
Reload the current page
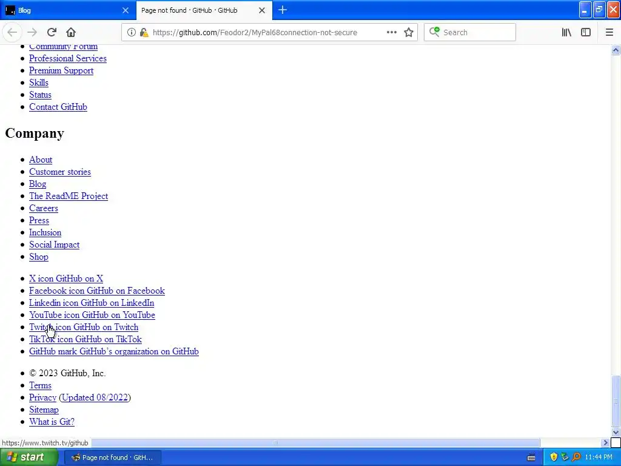coord(52,32)
